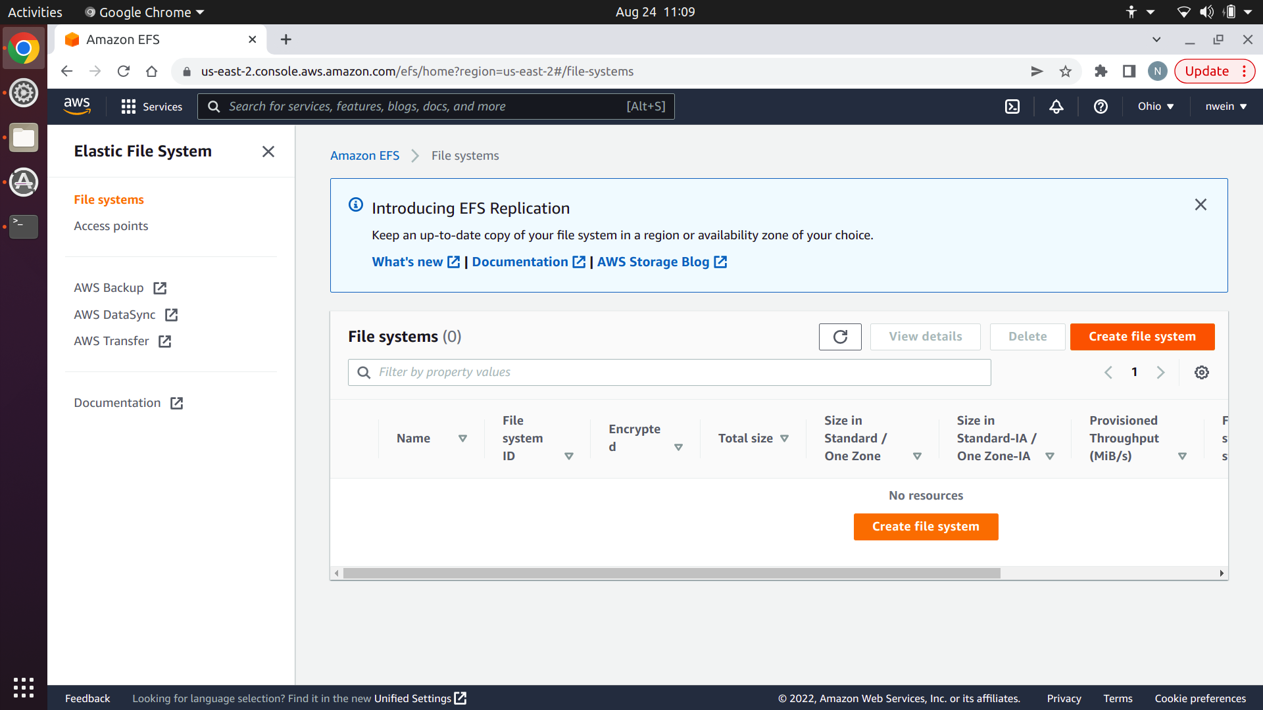Expand the Ohio region dropdown
Image resolution: width=1263 pixels, height=710 pixels.
coord(1156,106)
